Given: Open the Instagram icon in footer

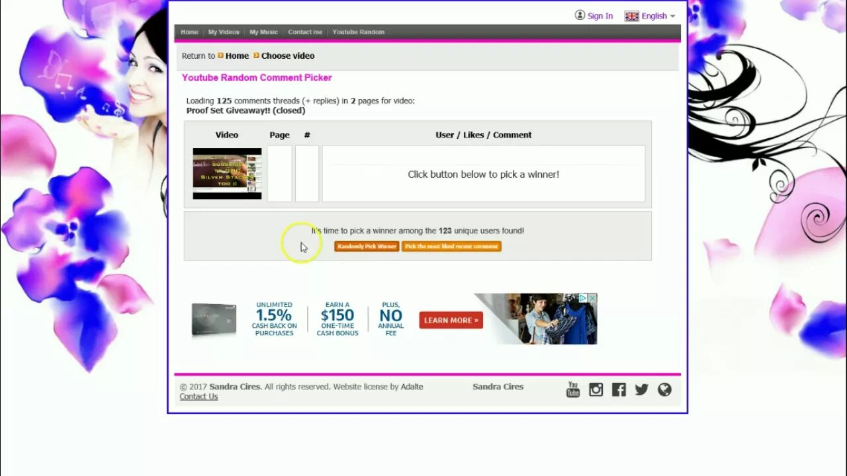Looking at the screenshot, I should click(596, 389).
